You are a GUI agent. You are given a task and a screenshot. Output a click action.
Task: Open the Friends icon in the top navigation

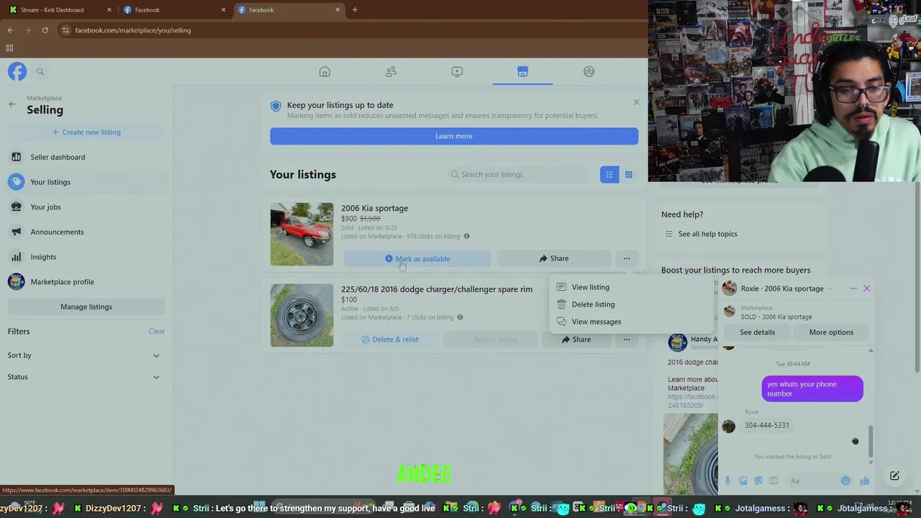(x=391, y=72)
